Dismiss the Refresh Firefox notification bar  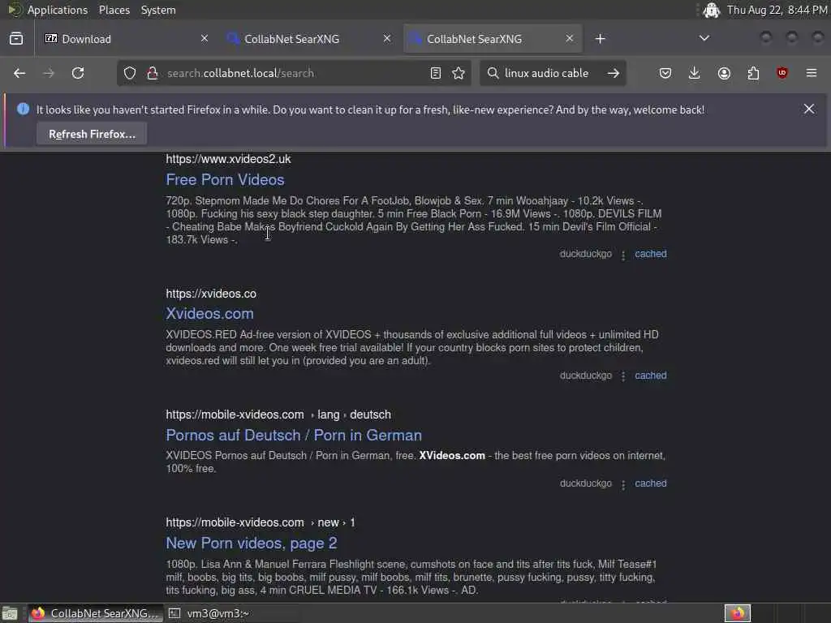point(809,109)
